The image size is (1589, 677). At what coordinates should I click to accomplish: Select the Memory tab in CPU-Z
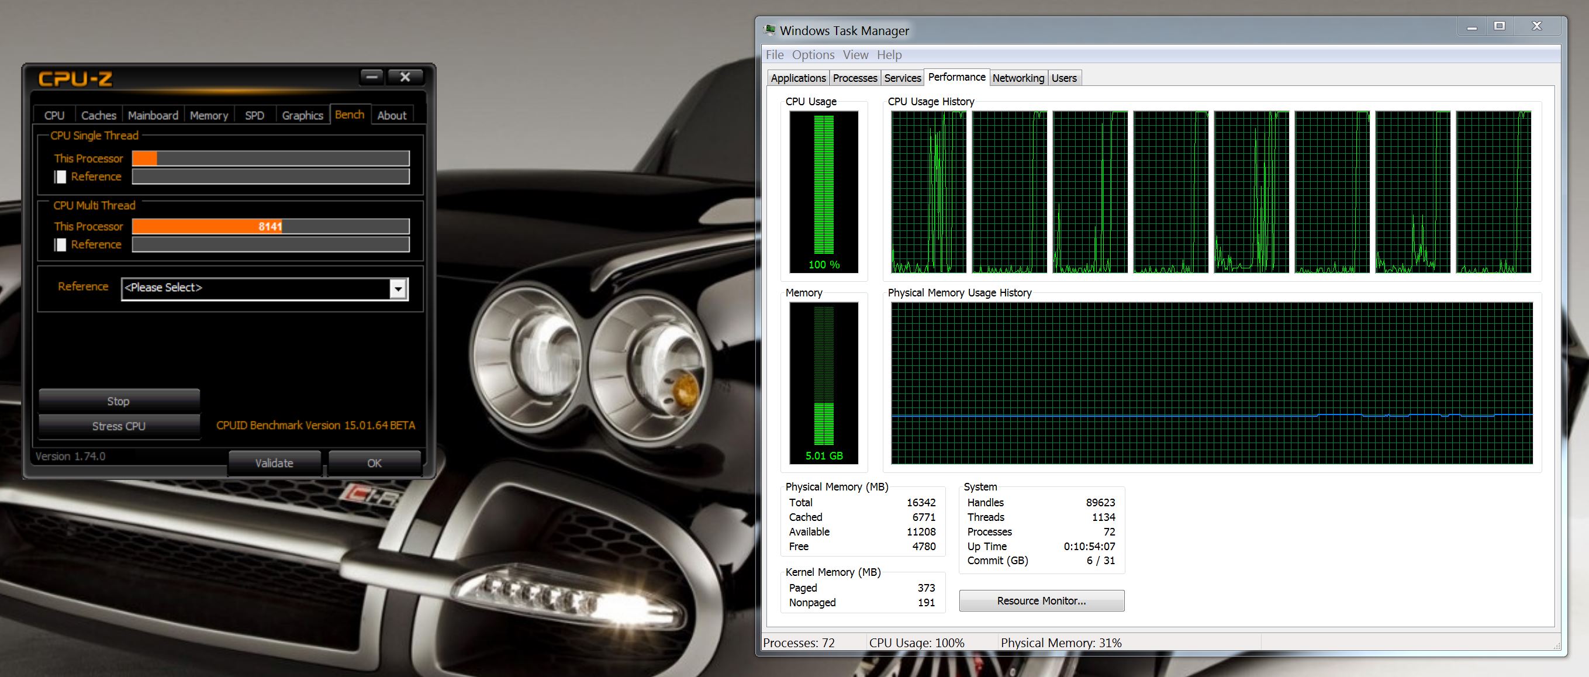click(x=209, y=115)
